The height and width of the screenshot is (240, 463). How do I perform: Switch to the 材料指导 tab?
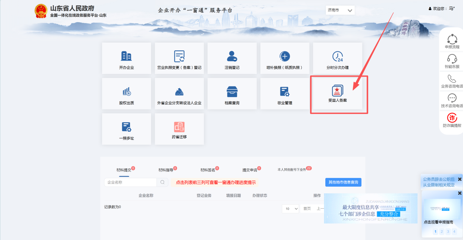167,170
